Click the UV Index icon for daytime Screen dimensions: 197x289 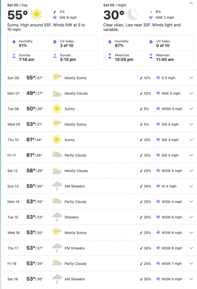55,42
